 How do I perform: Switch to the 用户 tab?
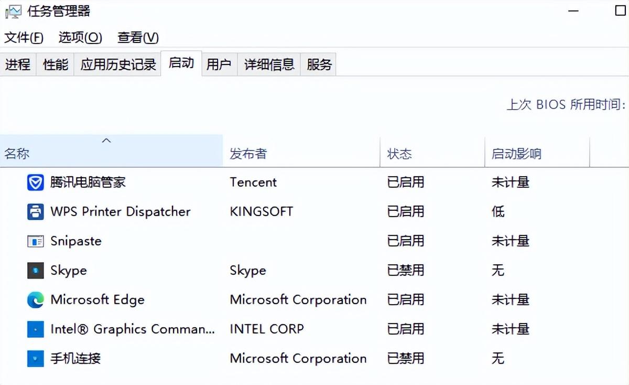click(x=219, y=65)
